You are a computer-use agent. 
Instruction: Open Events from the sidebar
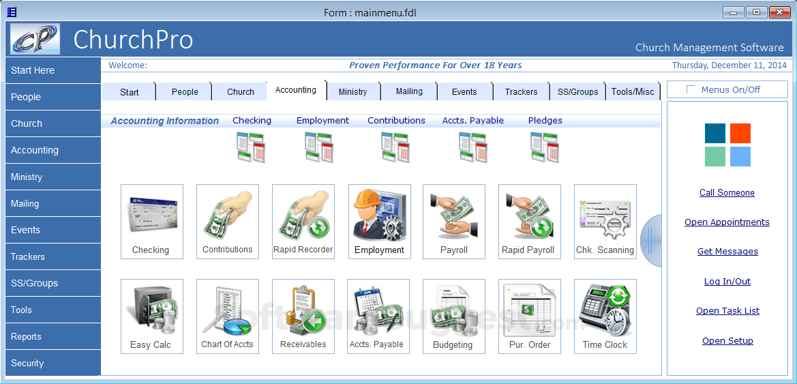click(53, 230)
